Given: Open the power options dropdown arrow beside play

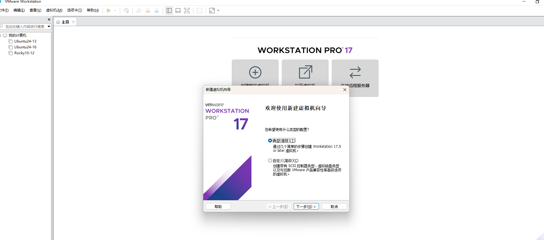Looking at the screenshot, I should click(x=115, y=11).
